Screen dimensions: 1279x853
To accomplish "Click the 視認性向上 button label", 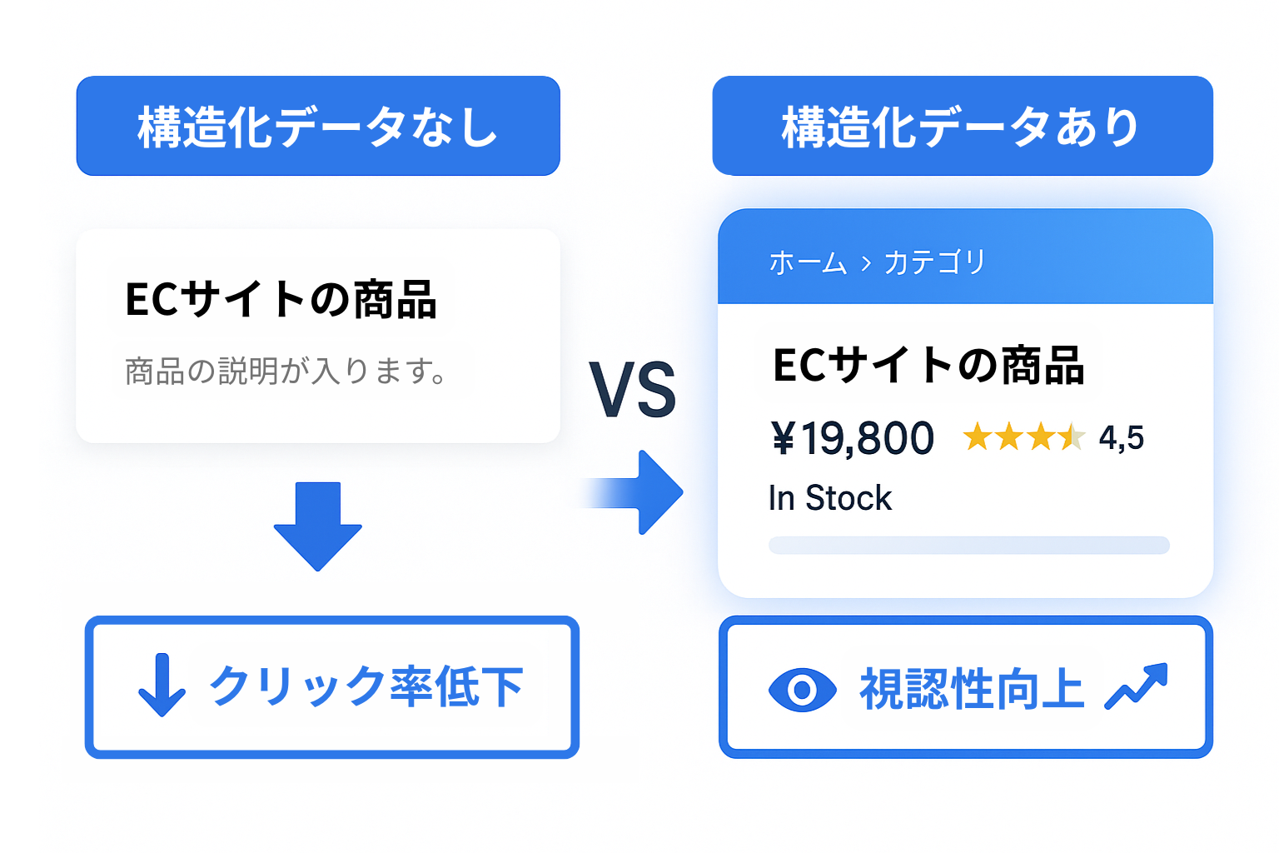I will pyautogui.click(x=972, y=688).
